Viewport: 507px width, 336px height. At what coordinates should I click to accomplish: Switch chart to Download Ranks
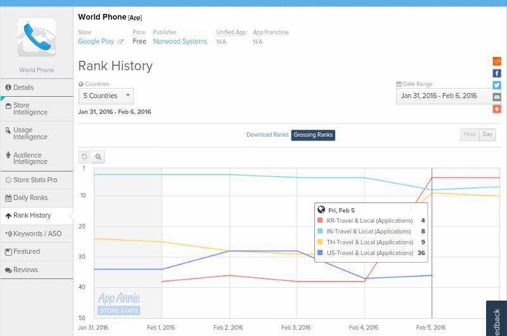[x=267, y=135]
